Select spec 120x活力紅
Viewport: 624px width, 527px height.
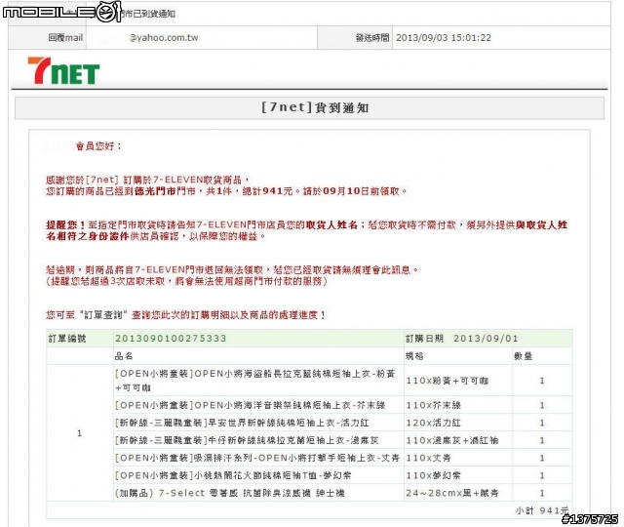(x=433, y=423)
